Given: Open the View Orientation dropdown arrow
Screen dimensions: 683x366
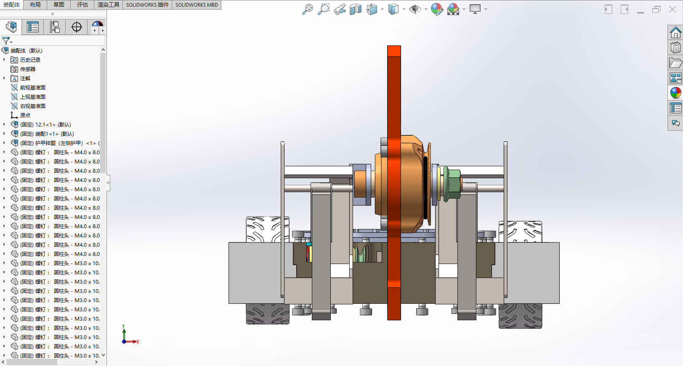Looking at the screenshot, I should (382, 9).
